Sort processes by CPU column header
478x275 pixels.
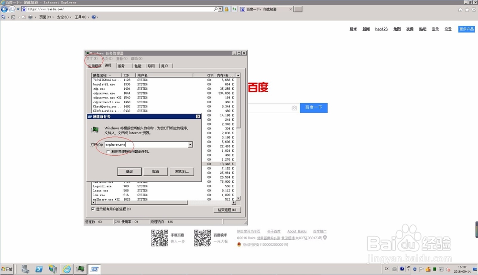(x=203, y=75)
